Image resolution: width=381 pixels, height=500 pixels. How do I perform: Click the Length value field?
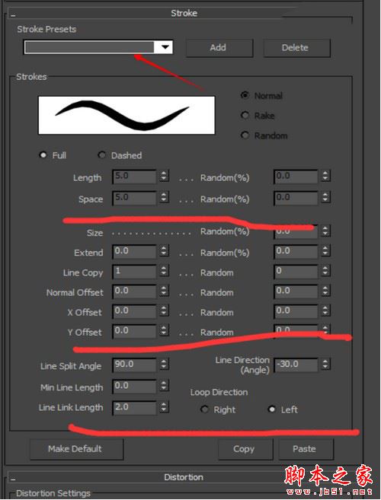[x=134, y=177]
